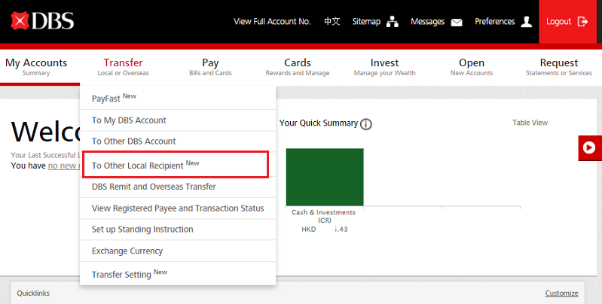Image resolution: width=602 pixels, height=304 pixels.
Task: Open the Sitemap icon
Action: coord(392,22)
